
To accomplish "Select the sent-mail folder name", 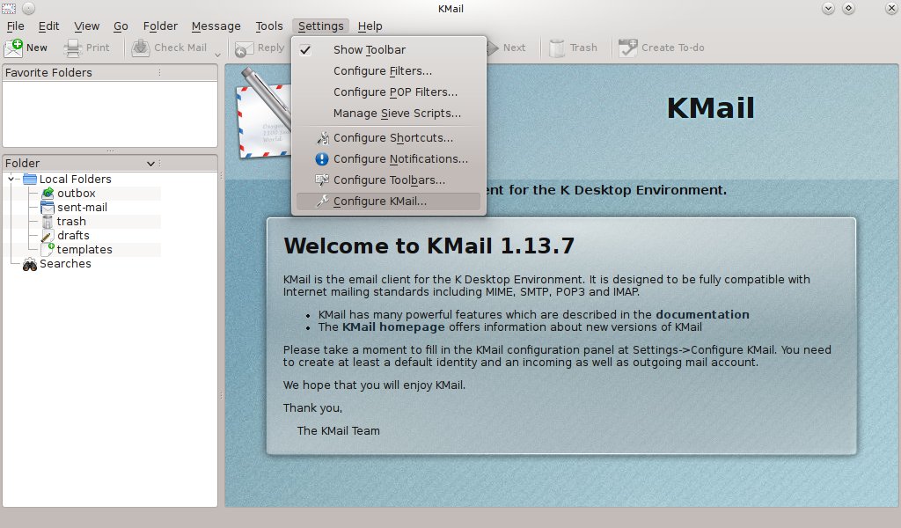I will coord(82,208).
